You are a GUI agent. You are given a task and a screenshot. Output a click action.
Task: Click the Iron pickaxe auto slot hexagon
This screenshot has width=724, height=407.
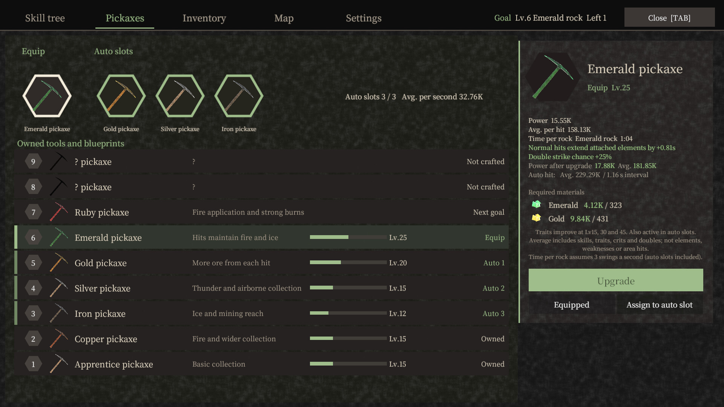[x=239, y=96]
